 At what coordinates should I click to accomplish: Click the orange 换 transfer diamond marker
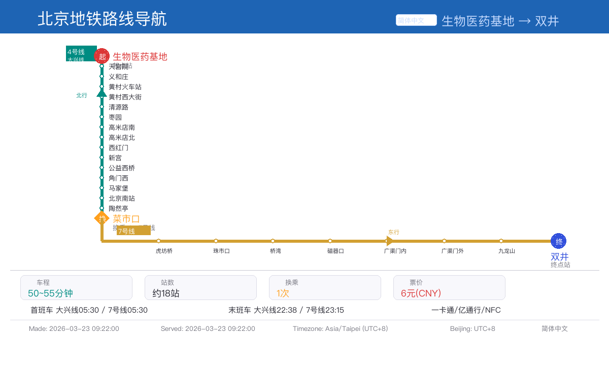pos(102,218)
